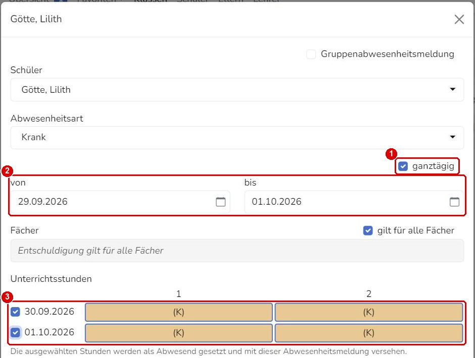Open the Schüler dropdown
475x358 pixels.
237,90
